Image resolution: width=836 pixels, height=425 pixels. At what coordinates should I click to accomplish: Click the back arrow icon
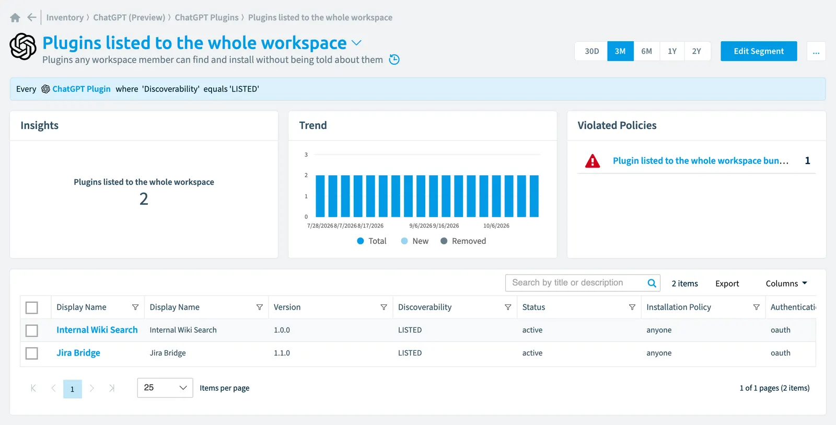(32, 18)
